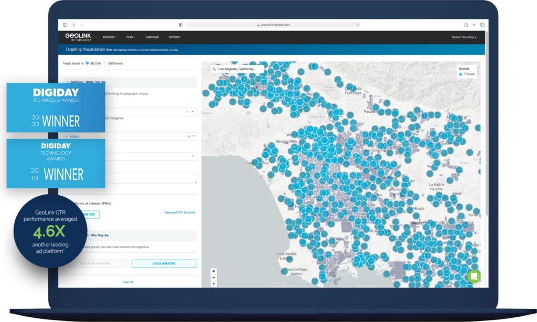Go to the Reports menu item

174,37
